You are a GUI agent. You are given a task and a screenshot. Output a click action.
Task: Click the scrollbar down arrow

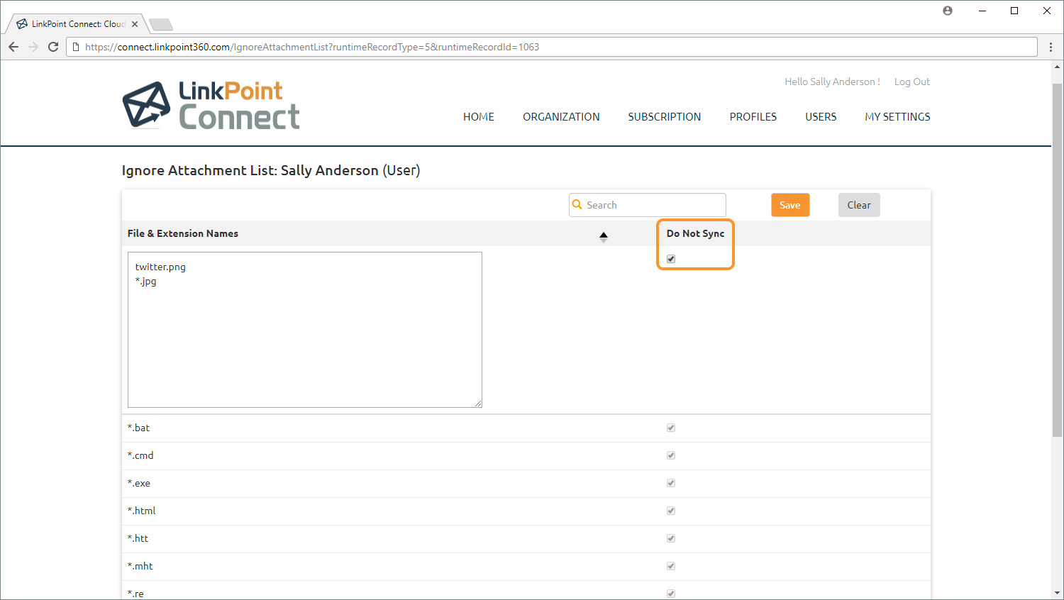pos(1057,594)
